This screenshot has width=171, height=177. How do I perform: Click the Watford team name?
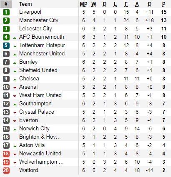[x=28, y=170]
